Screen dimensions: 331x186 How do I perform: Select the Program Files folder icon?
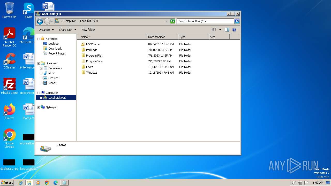coord(83,56)
